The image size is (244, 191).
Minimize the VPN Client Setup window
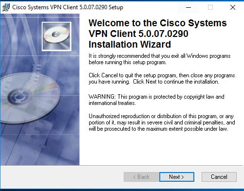[x=188, y=7]
